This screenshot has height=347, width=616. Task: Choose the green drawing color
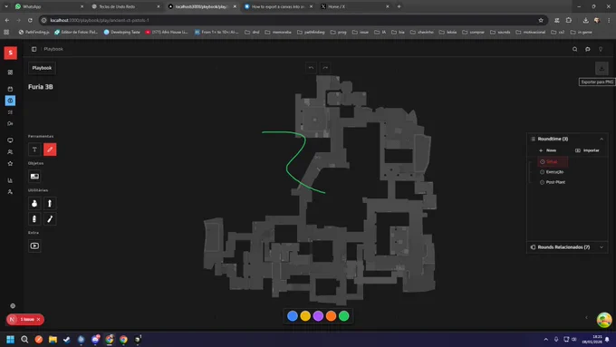click(x=343, y=316)
